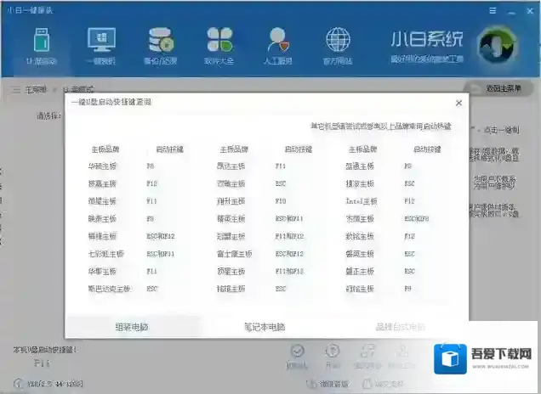Select the 华硕主板 row label
The height and width of the screenshot is (394, 541).
click(102, 166)
